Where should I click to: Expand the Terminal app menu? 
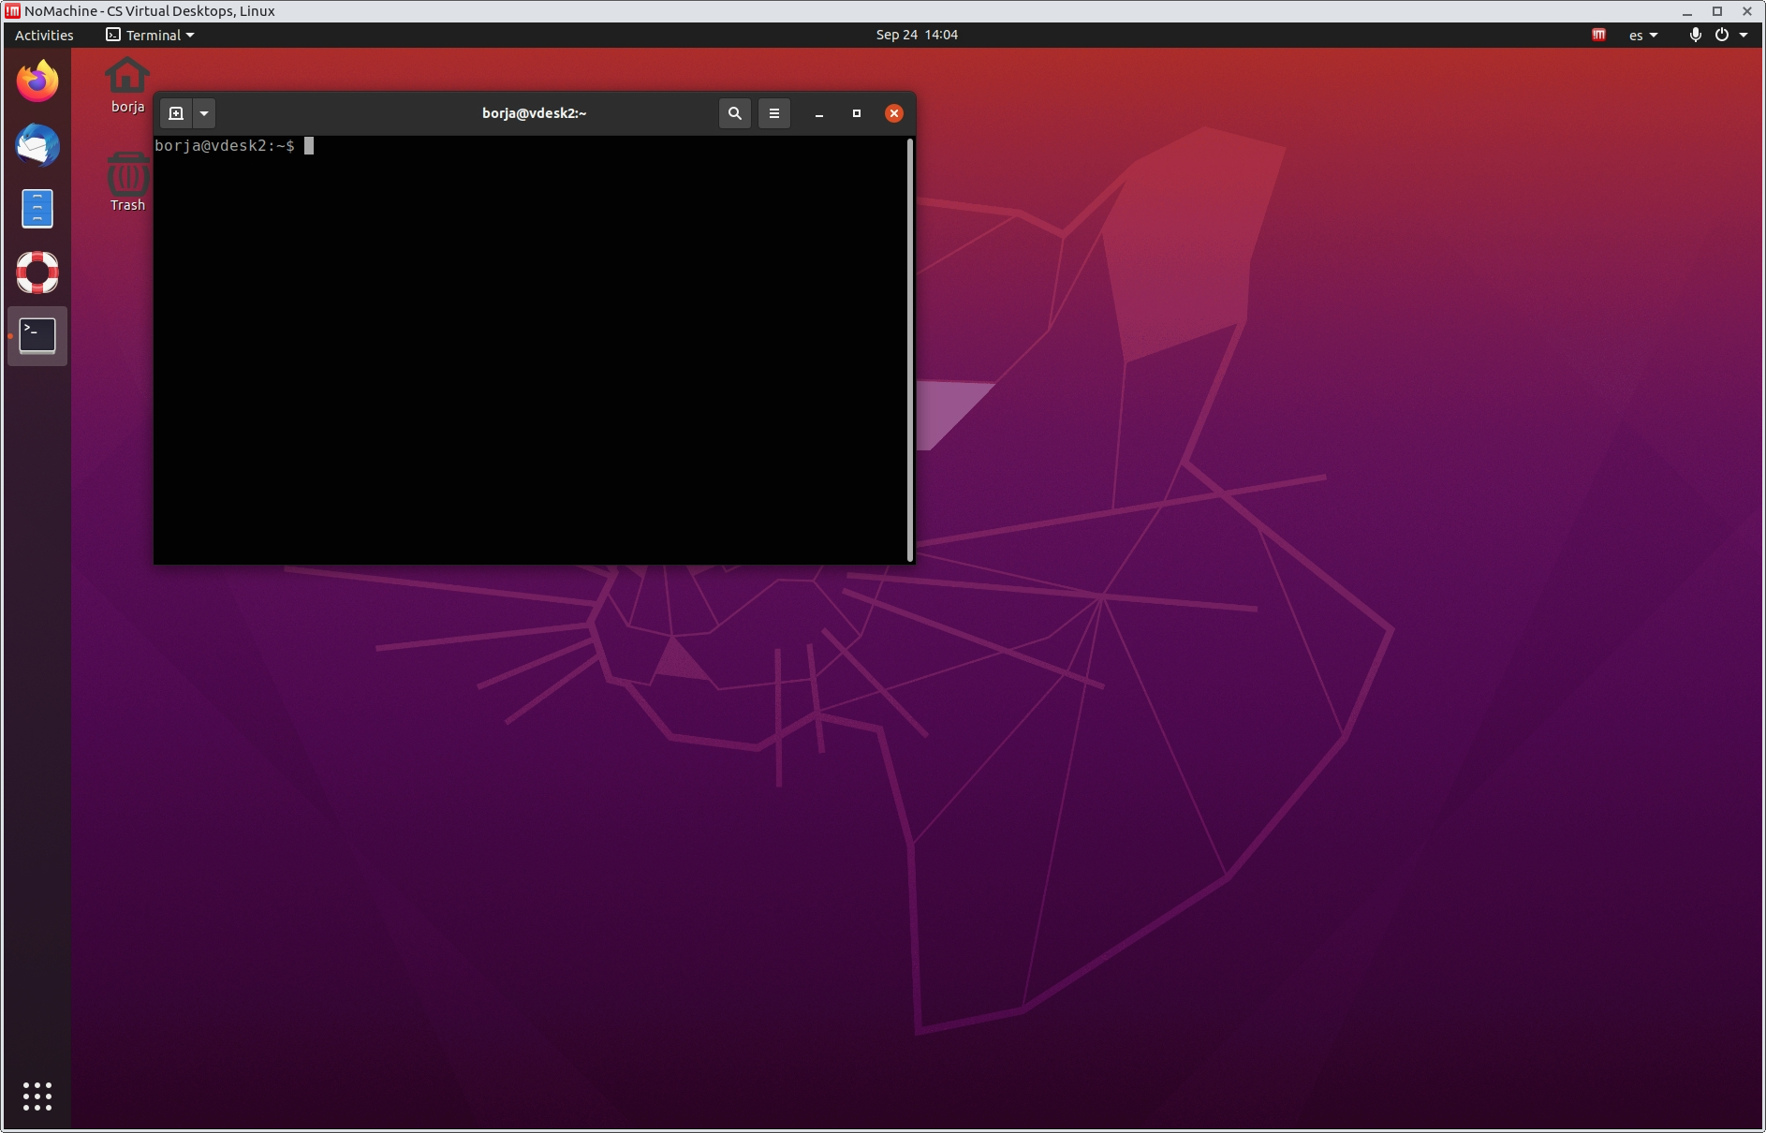pyautogui.click(x=150, y=35)
